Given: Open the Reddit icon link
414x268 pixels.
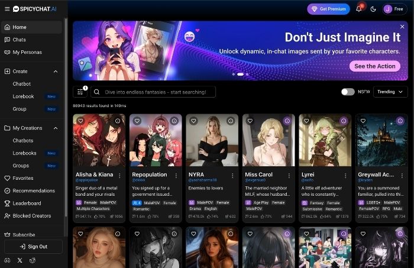Looking at the screenshot, I should (33, 260).
